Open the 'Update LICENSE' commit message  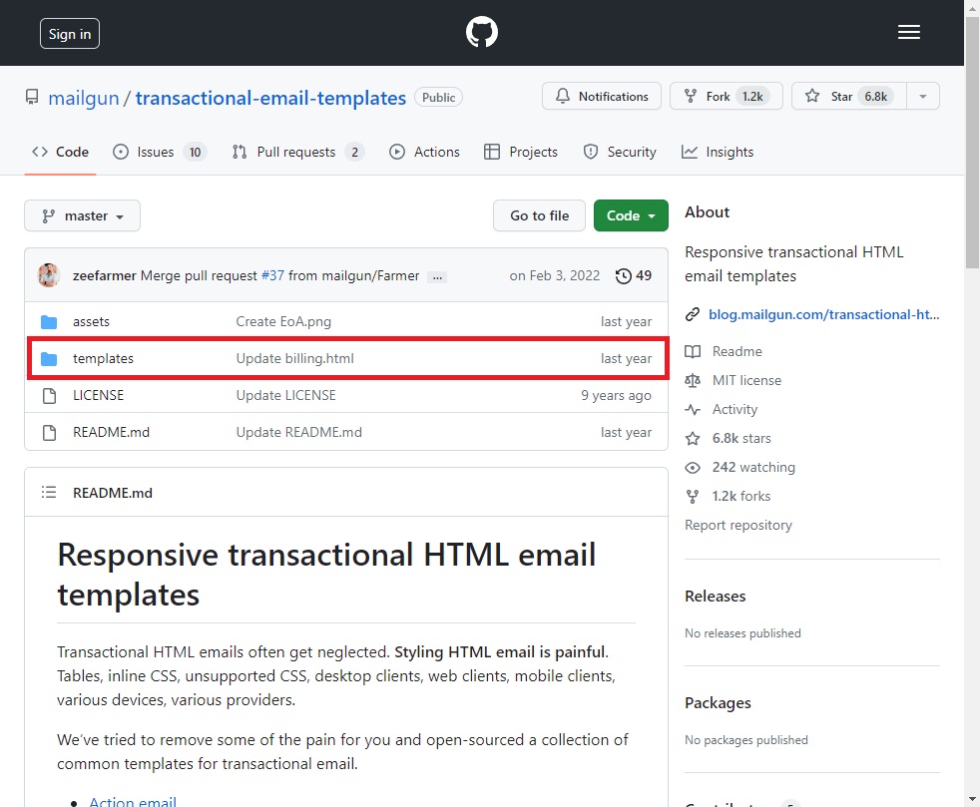[x=286, y=395]
